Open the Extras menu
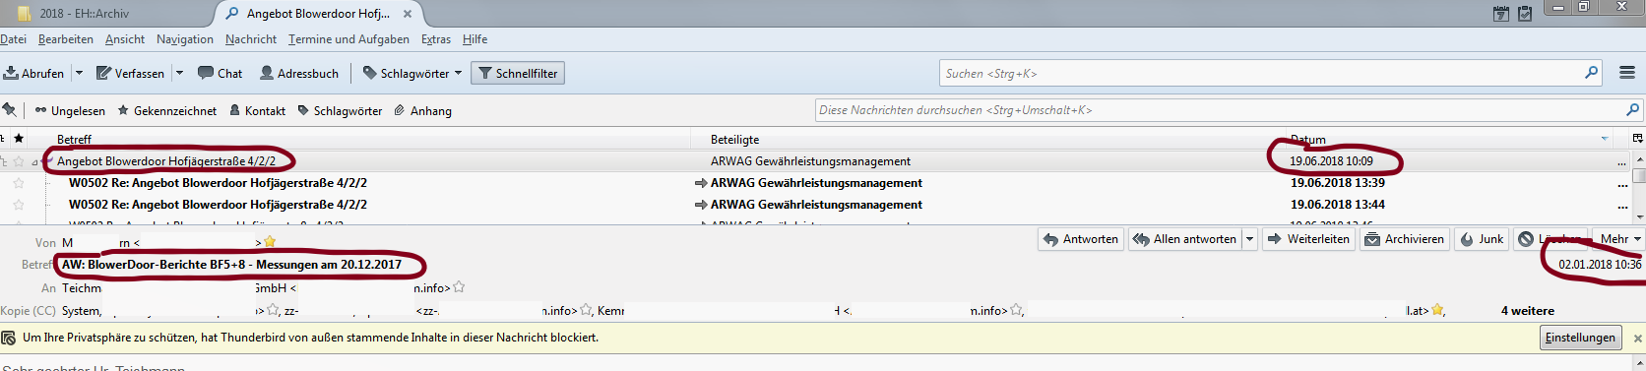The image size is (1646, 371). coord(436,39)
